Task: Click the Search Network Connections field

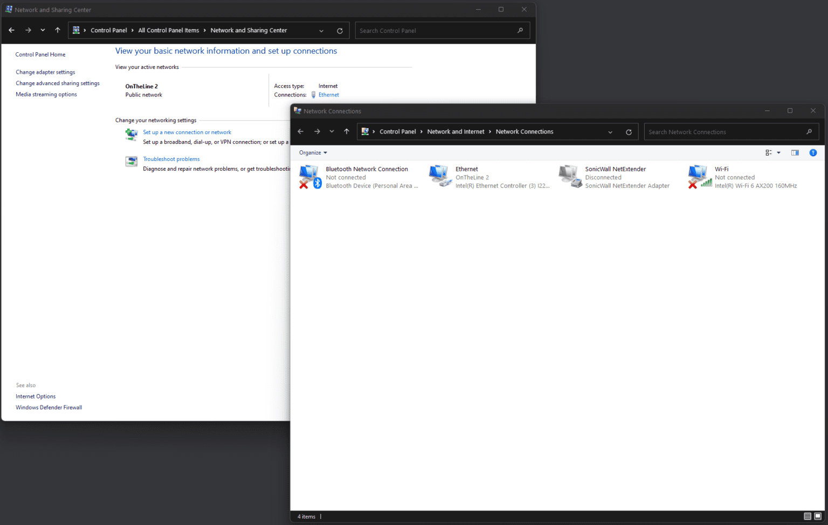Action: coord(725,132)
